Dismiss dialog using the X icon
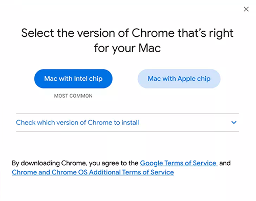The width and height of the screenshot is (256, 201). [246, 9]
